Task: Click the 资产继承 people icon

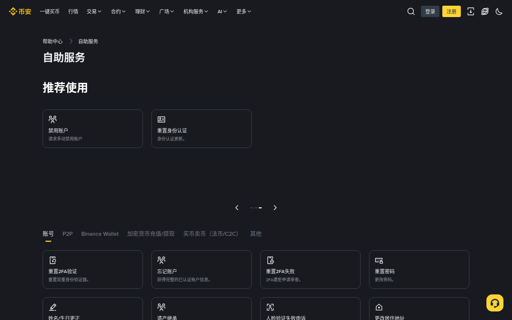Action: (x=161, y=307)
